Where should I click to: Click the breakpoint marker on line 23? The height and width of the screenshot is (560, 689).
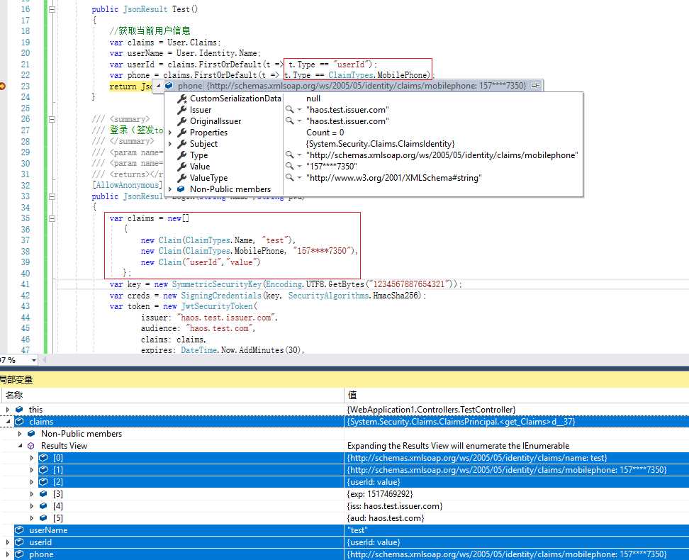point(2,86)
